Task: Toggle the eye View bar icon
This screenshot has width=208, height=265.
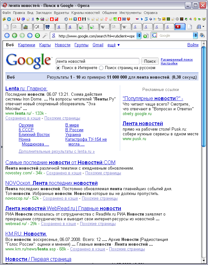Action: click(202, 36)
